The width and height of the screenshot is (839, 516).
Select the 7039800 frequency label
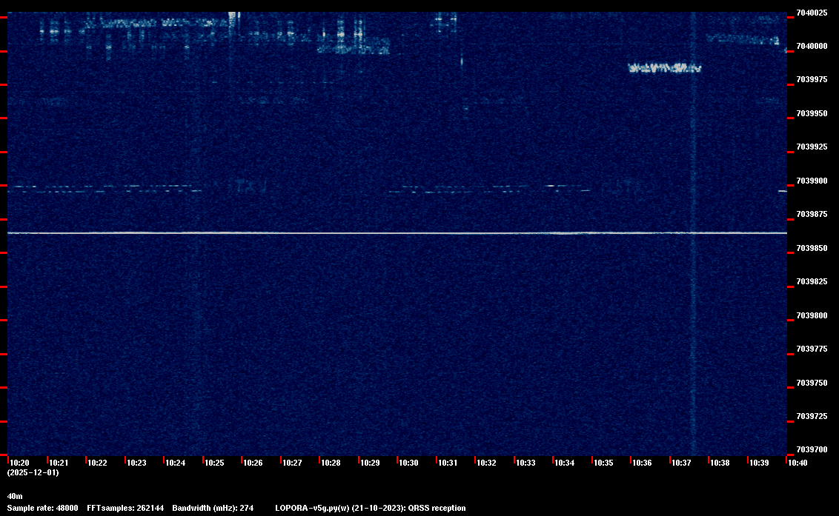(812, 315)
